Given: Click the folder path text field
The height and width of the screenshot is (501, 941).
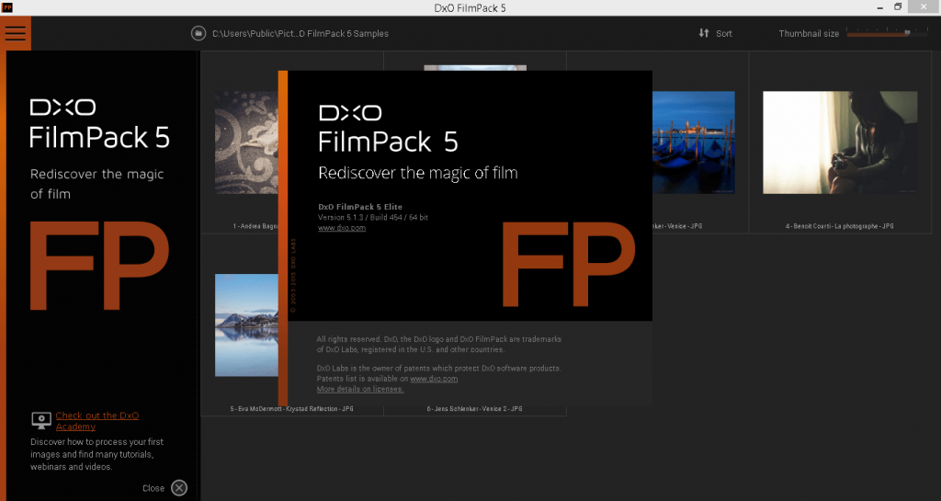Looking at the screenshot, I should click(x=300, y=34).
